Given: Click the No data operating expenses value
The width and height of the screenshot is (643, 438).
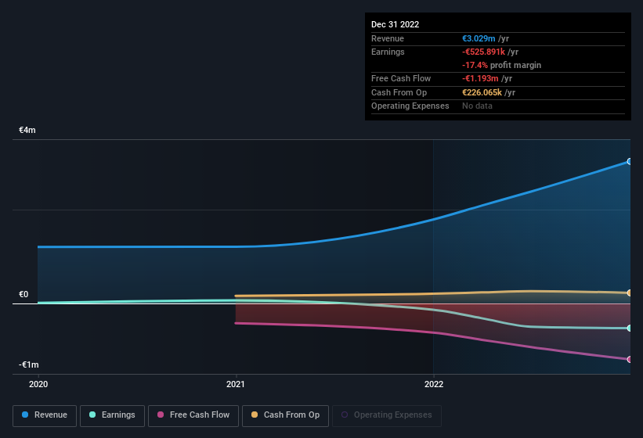Looking at the screenshot, I should pyautogui.click(x=477, y=106).
